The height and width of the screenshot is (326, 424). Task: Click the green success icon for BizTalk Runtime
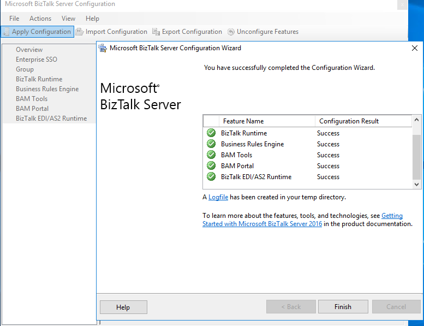coord(211,133)
